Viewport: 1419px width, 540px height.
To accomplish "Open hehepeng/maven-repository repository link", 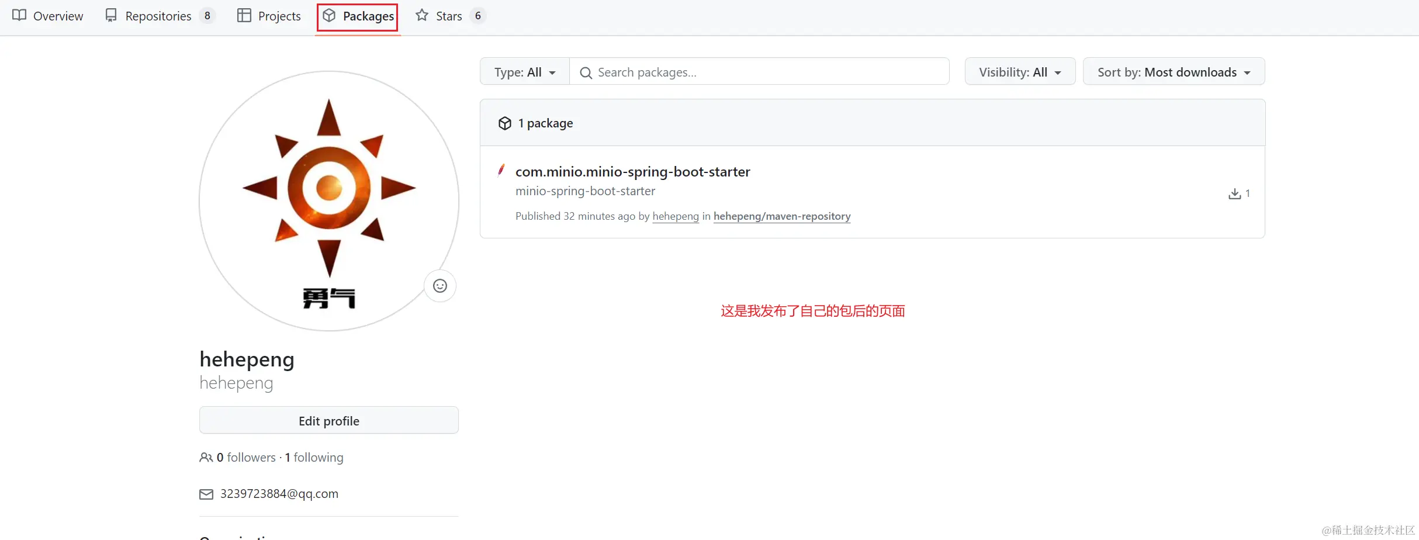I will (x=782, y=216).
